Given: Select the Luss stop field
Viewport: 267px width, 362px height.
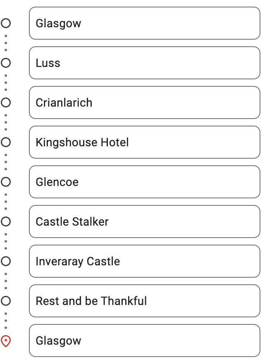Looking at the screenshot, I should tap(145, 63).
